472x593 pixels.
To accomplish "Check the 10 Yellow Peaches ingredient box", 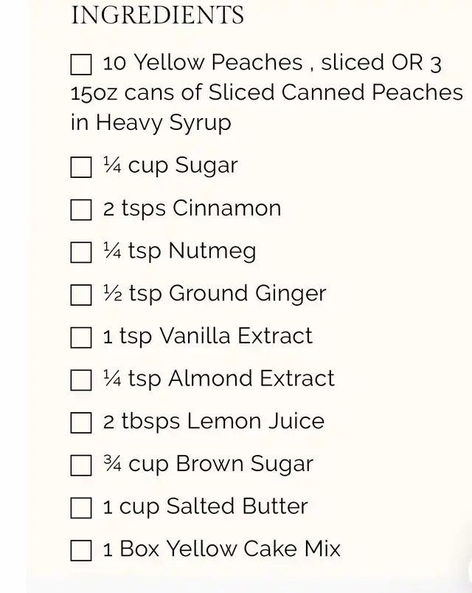I will point(81,64).
